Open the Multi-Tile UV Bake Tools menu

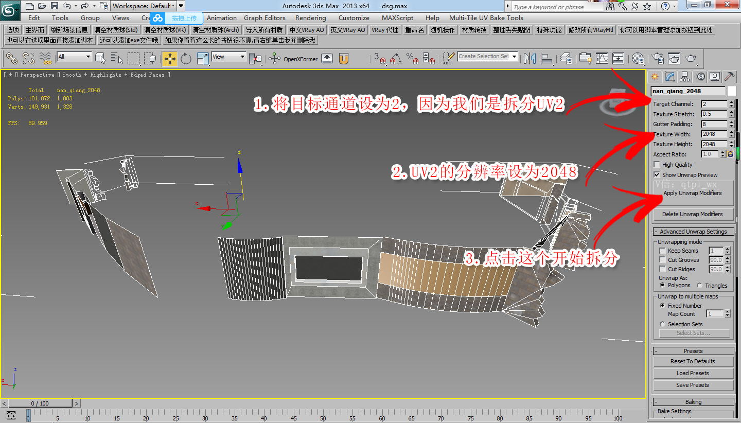(487, 17)
